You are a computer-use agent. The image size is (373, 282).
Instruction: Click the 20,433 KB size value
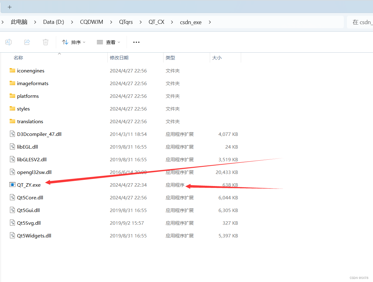point(227,172)
